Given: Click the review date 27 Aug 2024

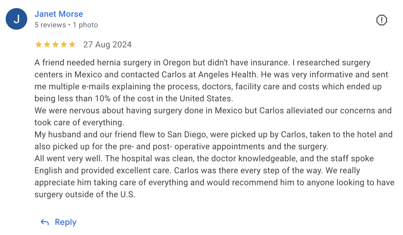Looking at the screenshot, I should coord(107,45).
